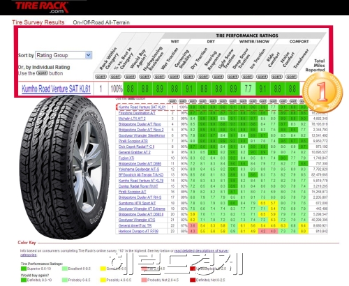Sort by Hydroplaning Resistance rating

(144, 77)
